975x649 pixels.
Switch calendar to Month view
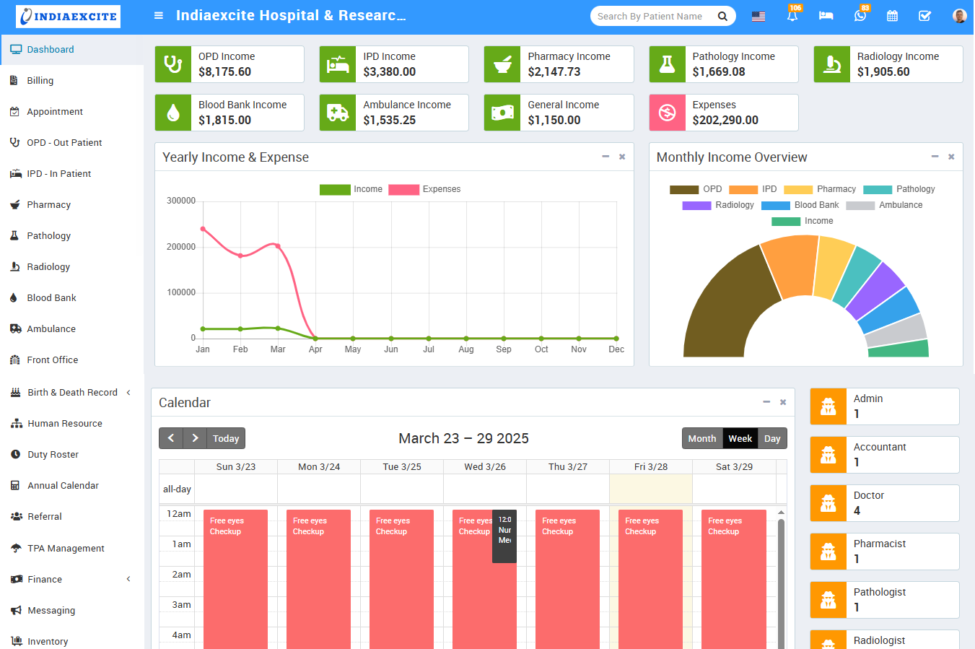pos(701,438)
